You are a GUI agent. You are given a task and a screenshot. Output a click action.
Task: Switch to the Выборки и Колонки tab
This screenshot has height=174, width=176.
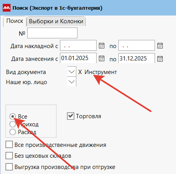[x=56, y=21]
